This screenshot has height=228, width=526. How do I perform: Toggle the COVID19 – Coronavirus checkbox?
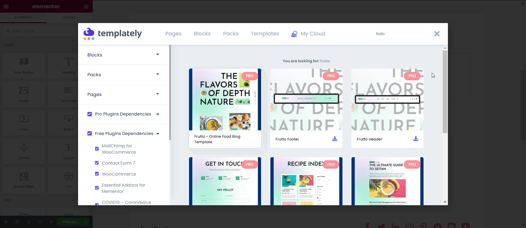(97, 204)
